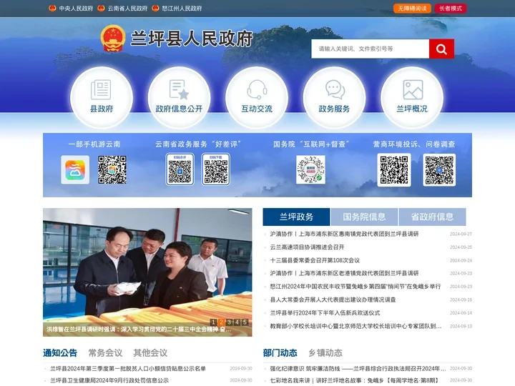Open 卫生健康局2024年9月行政处罚 notice
The image size is (515, 386).
109,380
